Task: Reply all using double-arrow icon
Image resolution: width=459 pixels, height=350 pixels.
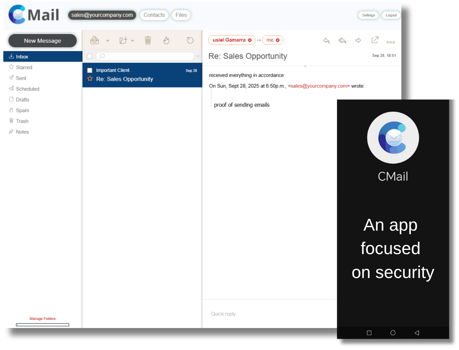Action: [x=342, y=40]
